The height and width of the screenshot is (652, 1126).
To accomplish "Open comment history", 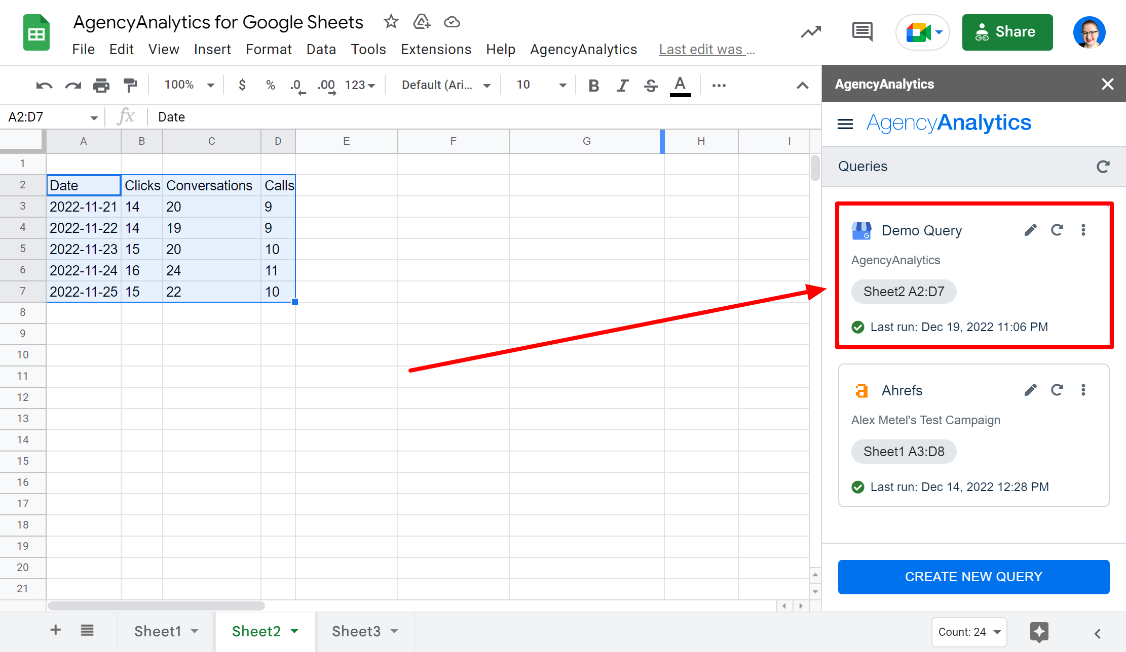I will 862,32.
